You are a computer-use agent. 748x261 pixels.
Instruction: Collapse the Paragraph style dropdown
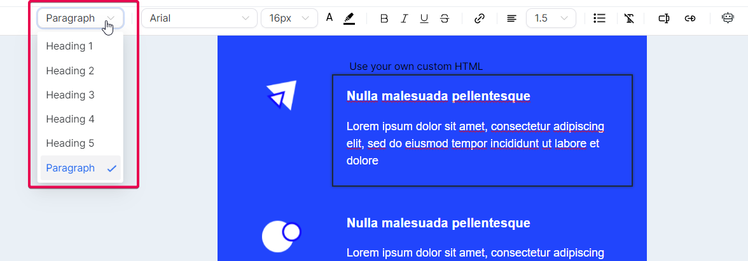click(80, 18)
